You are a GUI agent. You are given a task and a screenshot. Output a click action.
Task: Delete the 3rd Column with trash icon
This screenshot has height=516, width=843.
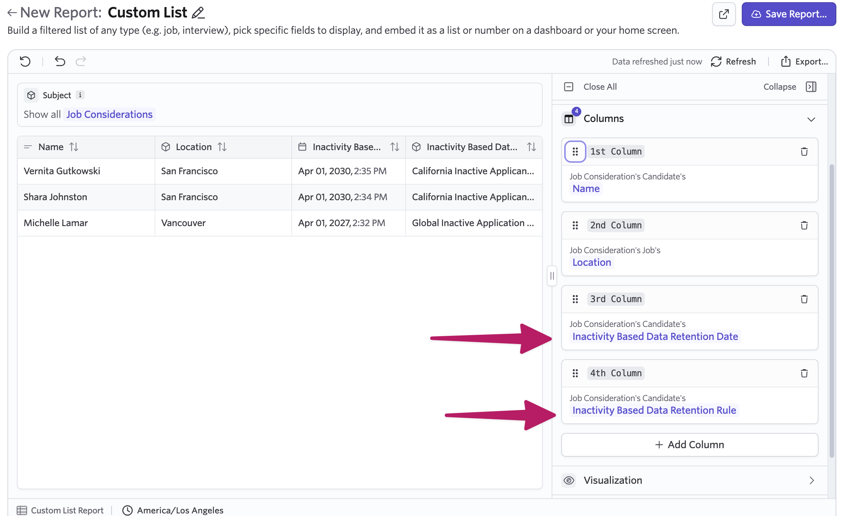point(804,299)
